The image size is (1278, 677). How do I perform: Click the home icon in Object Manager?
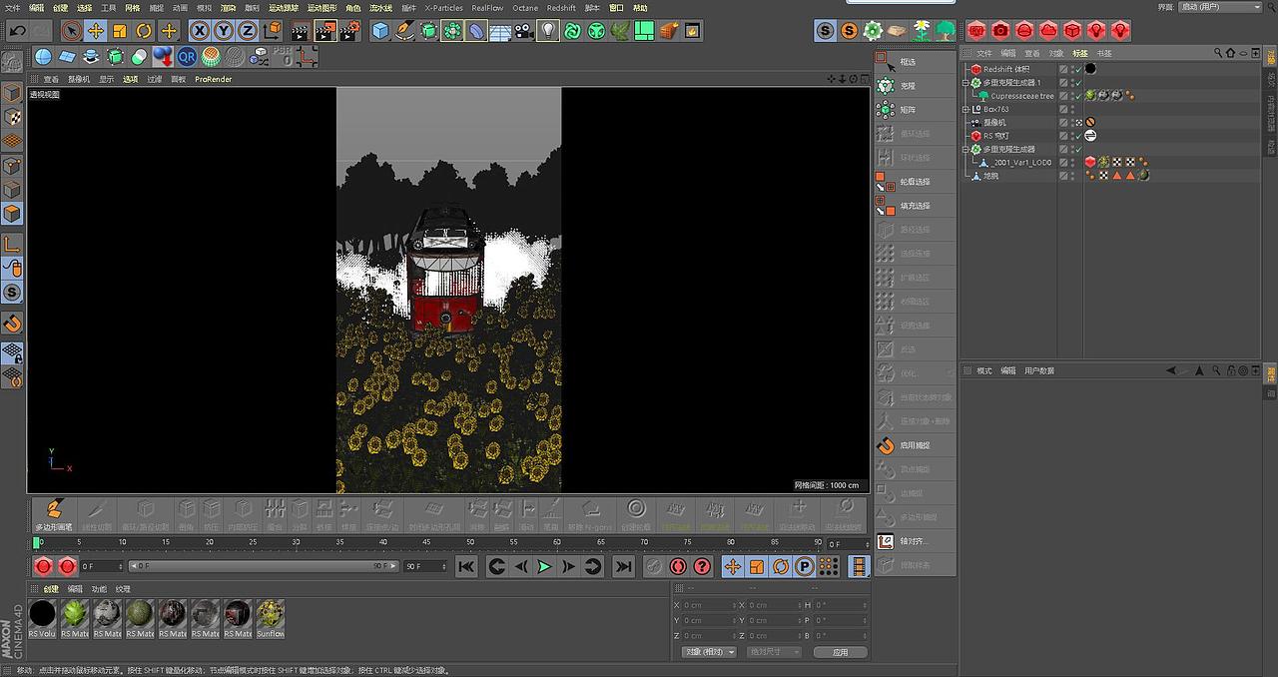pos(1230,53)
